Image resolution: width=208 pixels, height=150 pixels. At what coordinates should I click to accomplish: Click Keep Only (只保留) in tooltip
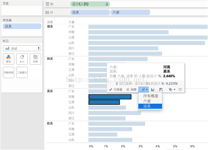[116, 90]
